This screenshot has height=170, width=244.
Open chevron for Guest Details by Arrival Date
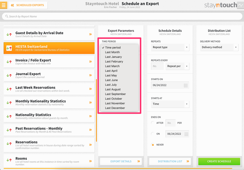(90, 34)
